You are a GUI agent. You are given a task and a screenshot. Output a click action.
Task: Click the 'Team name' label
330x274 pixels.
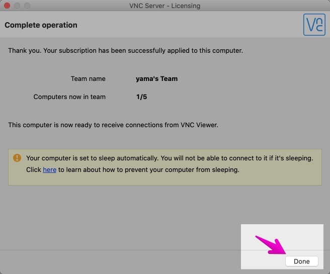point(88,78)
